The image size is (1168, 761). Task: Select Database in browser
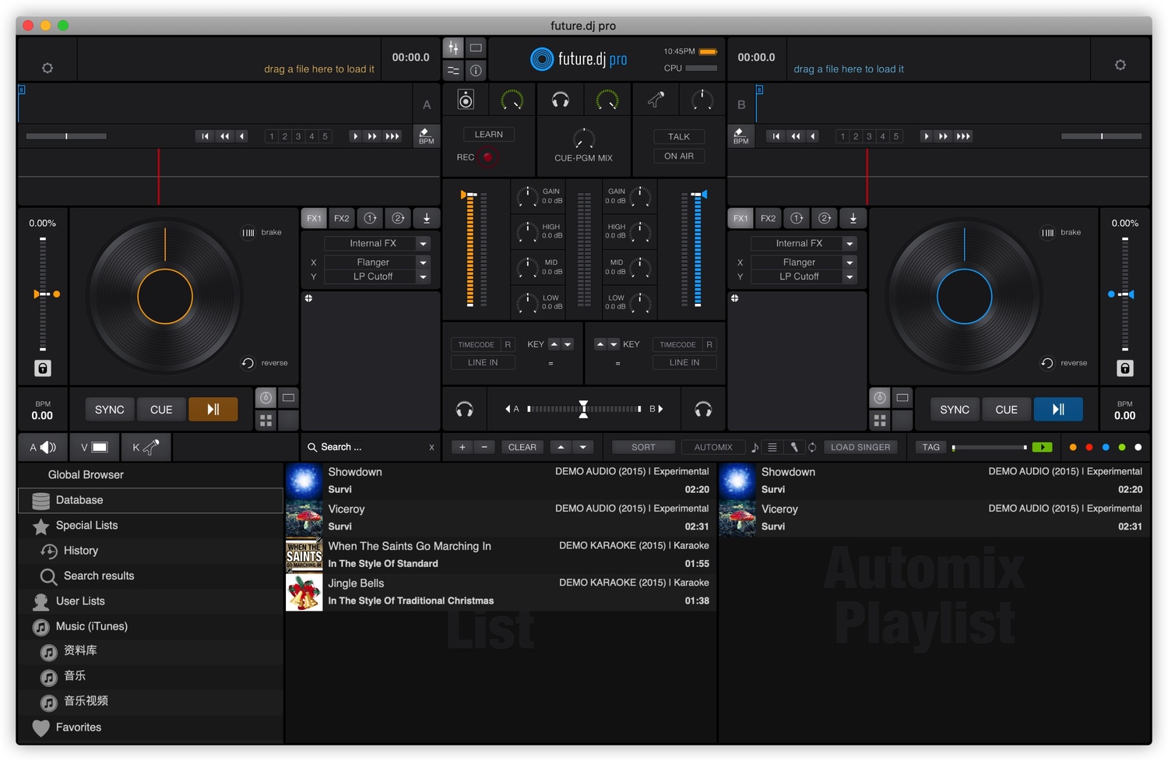coord(150,500)
